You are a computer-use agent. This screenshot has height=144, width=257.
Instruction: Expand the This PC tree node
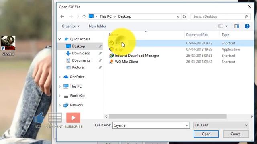click(x=60, y=86)
